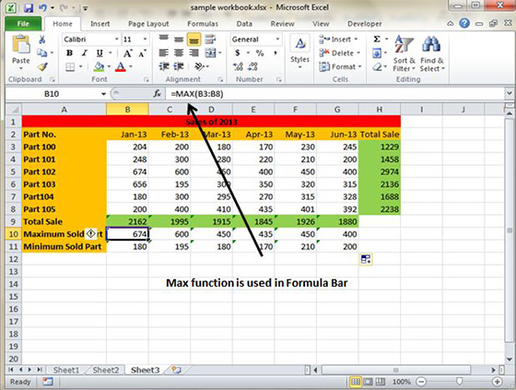Align text right
The image size is (516, 390).
coord(193,53)
